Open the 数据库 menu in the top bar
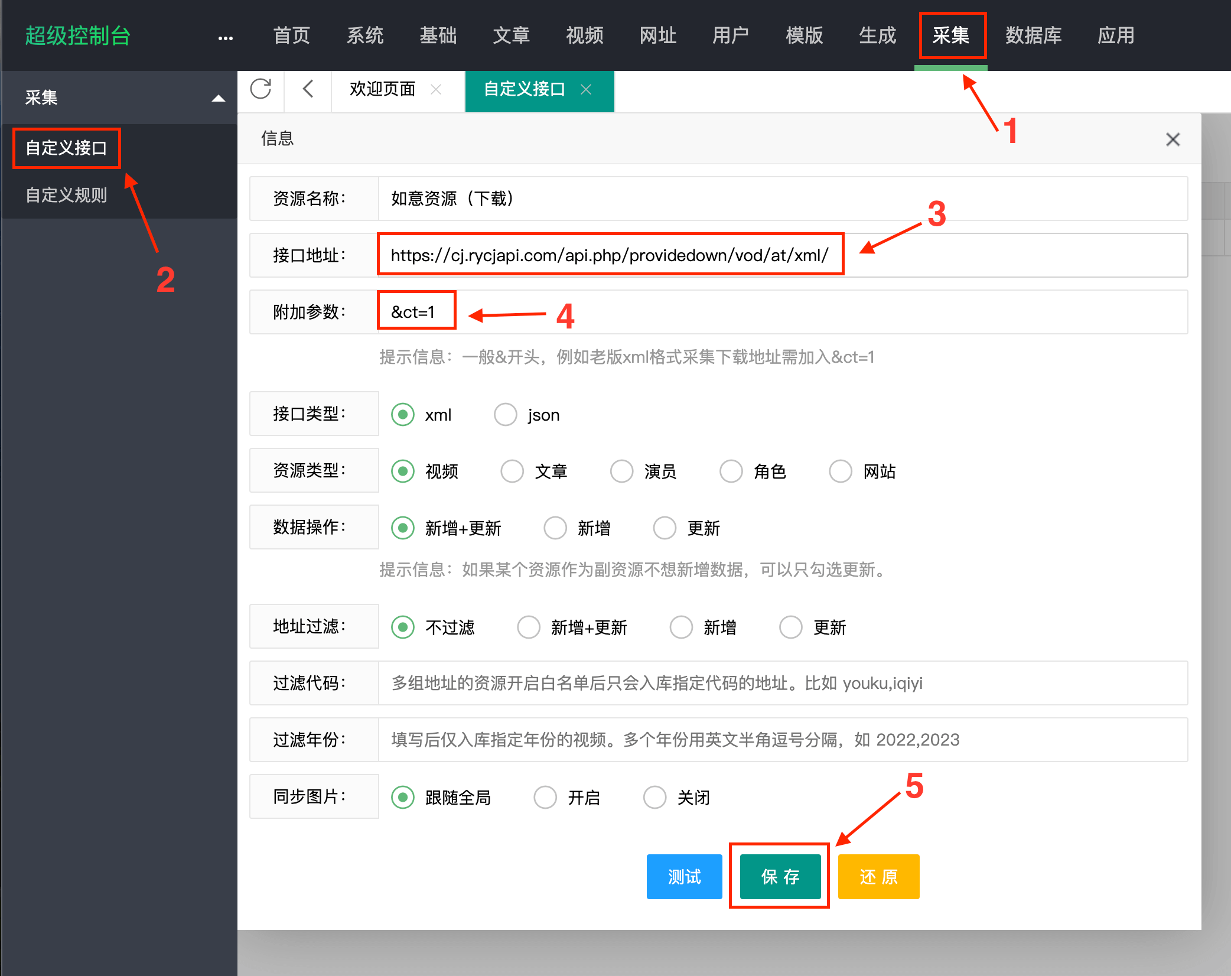1231x976 pixels. pyautogui.click(x=1033, y=35)
